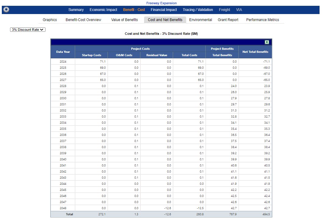Go to Economic Impact section
The height and width of the screenshot is (222, 322).
pyautogui.click(x=103, y=10)
